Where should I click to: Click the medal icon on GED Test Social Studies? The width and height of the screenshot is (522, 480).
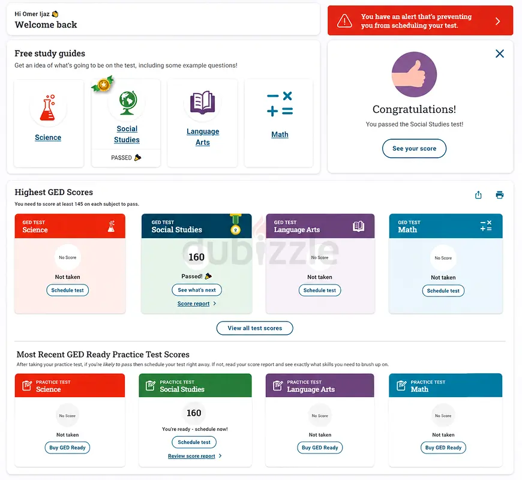[235, 224]
